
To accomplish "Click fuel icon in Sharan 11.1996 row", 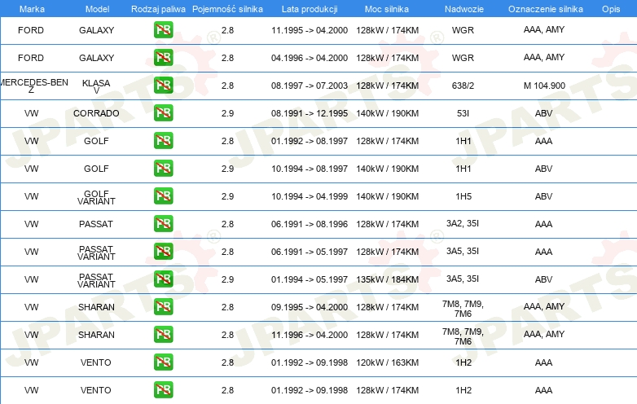I will coord(163,335).
